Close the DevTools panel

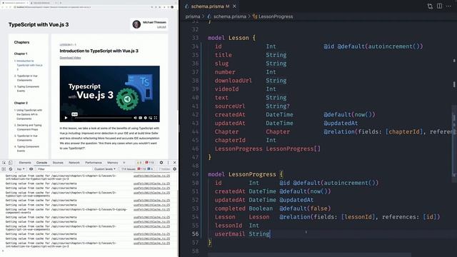(x=174, y=163)
